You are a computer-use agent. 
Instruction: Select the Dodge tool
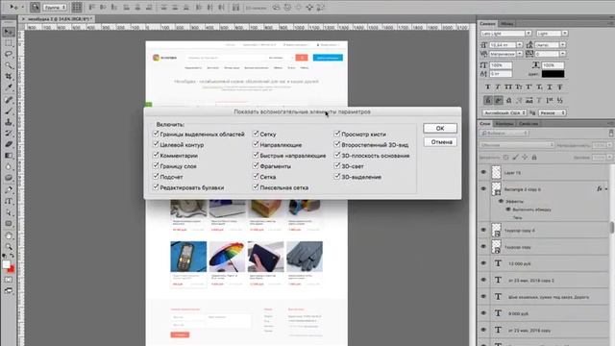click(9, 178)
